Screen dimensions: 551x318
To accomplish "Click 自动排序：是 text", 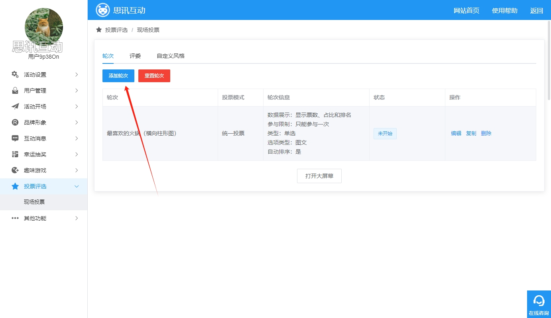I will [284, 152].
